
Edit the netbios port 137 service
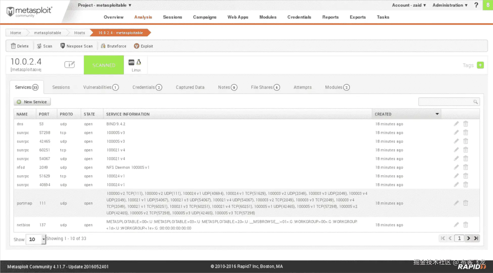pos(456,225)
